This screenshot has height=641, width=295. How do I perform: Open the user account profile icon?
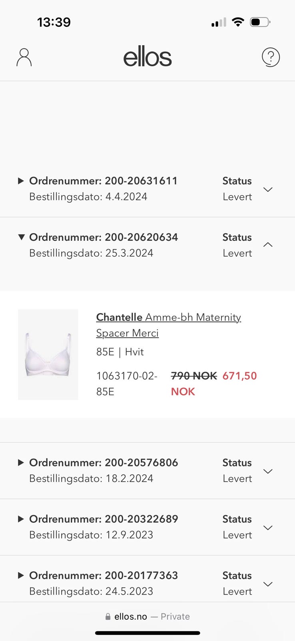[x=24, y=57]
